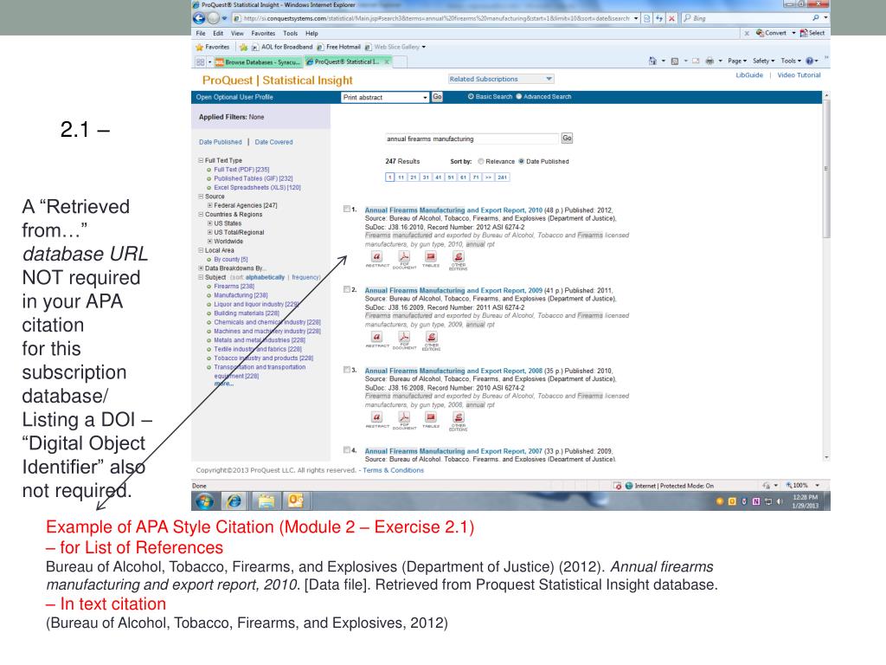
Task: Click the volume speaker tray icon
Action: click(780, 501)
